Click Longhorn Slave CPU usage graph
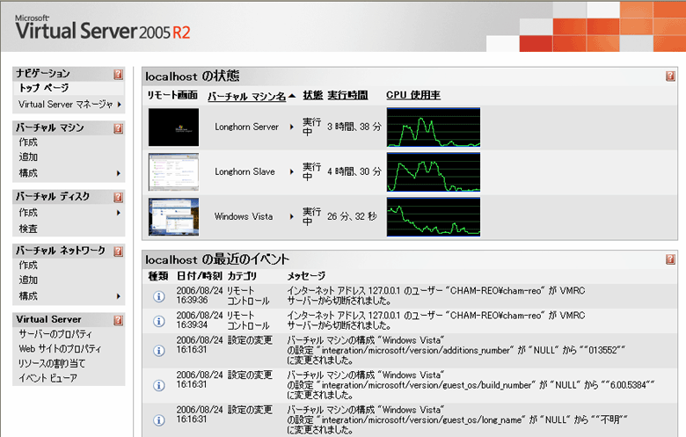The image size is (686, 437). [433, 172]
